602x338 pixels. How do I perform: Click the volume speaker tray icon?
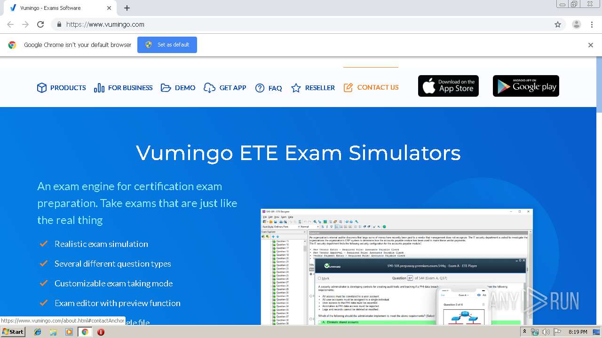point(546,332)
